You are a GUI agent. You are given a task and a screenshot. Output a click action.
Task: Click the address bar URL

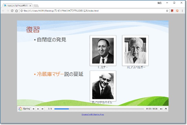(x=88, y=11)
